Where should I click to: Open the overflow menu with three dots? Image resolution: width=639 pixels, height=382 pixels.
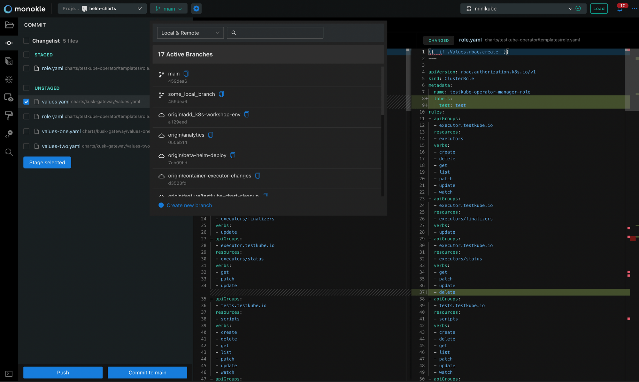[x=635, y=9]
